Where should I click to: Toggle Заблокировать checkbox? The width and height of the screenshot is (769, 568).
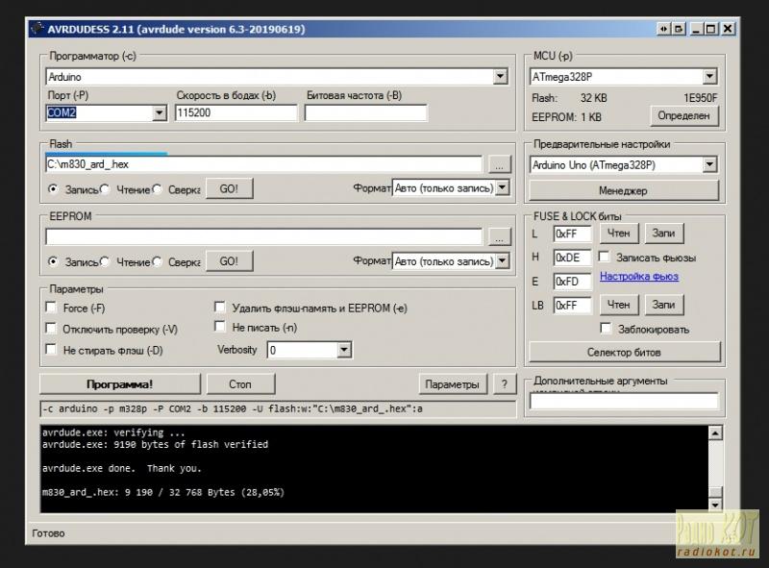click(x=606, y=328)
